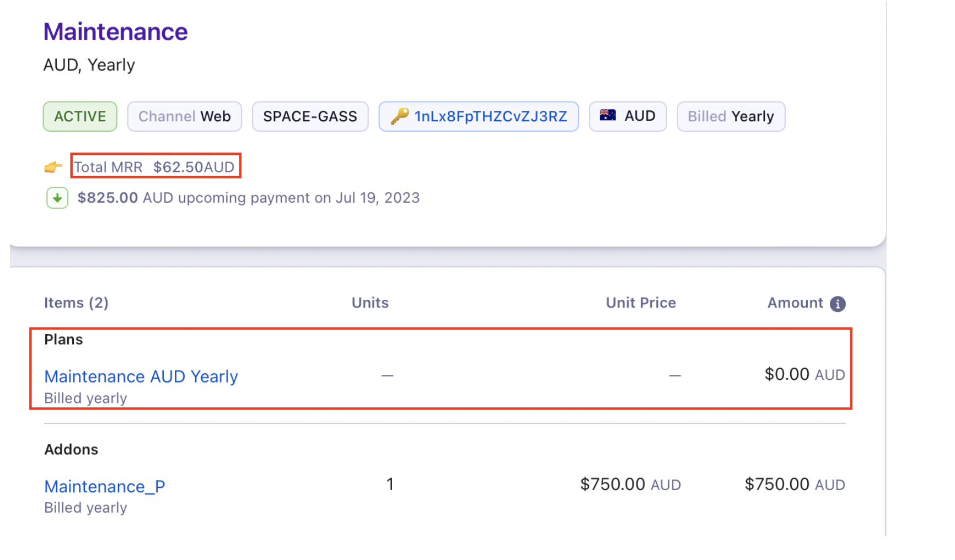Click the pointing hand emoji icon
Image resolution: width=955 pixels, height=560 pixels.
(53, 166)
